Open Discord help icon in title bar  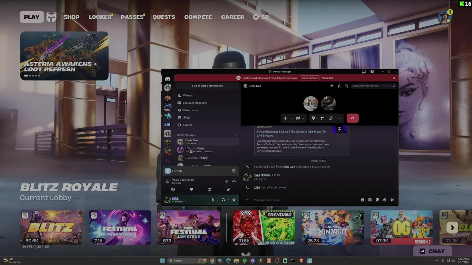(x=372, y=71)
